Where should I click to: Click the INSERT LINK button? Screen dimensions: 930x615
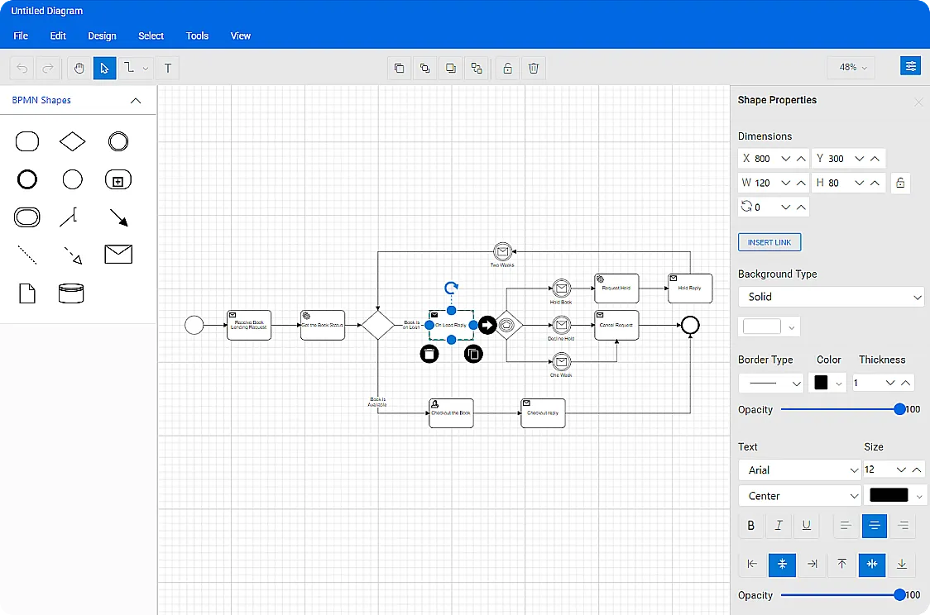pyautogui.click(x=769, y=242)
